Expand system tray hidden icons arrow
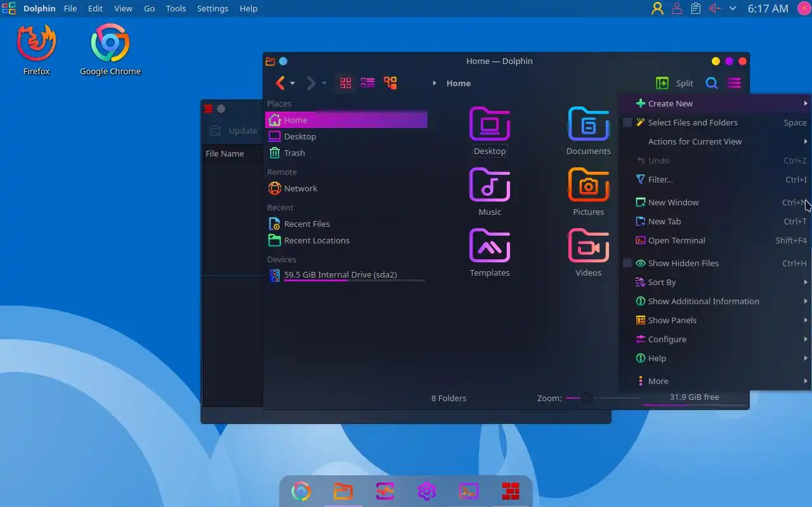 (x=733, y=8)
